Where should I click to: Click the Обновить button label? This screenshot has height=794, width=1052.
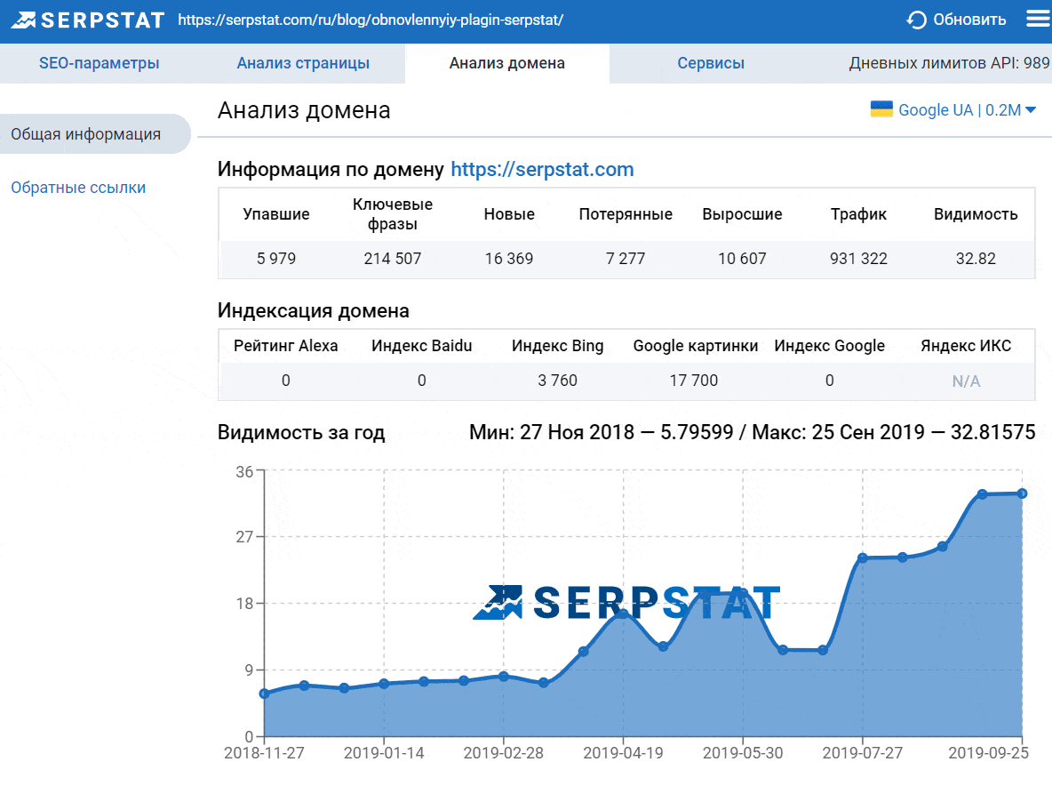(x=969, y=20)
